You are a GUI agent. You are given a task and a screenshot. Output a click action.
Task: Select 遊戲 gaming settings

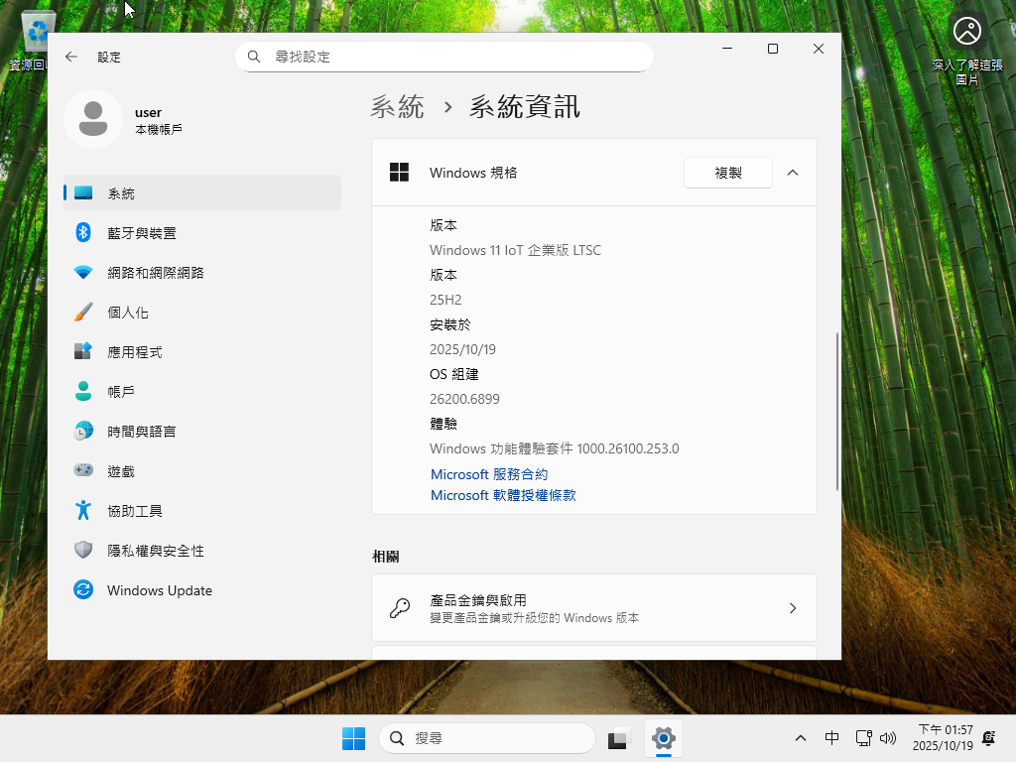click(120, 471)
